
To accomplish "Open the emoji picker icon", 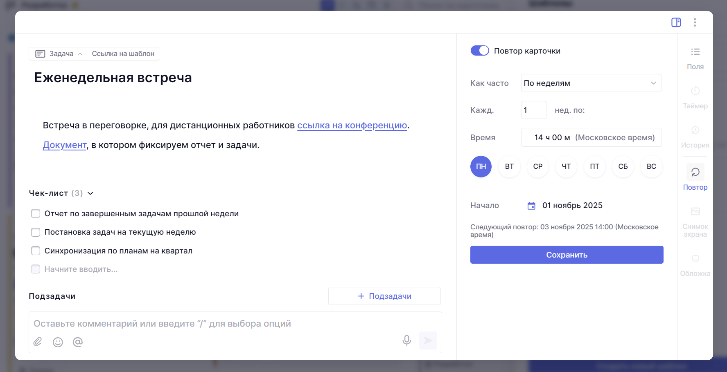I will pyautogui.click(x=58, y=342).
